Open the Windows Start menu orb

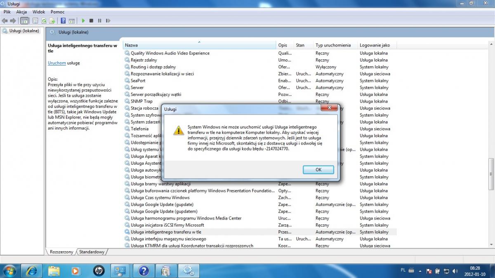pyautogui.click(x=9, y=271)
